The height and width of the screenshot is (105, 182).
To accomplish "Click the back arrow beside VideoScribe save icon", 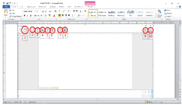I will tap(20, 30).
